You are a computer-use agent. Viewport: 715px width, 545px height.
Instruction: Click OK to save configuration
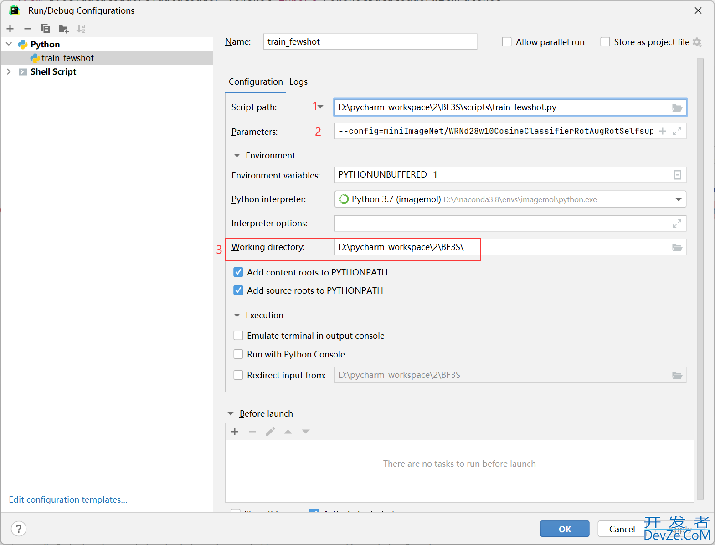[565, 529]
